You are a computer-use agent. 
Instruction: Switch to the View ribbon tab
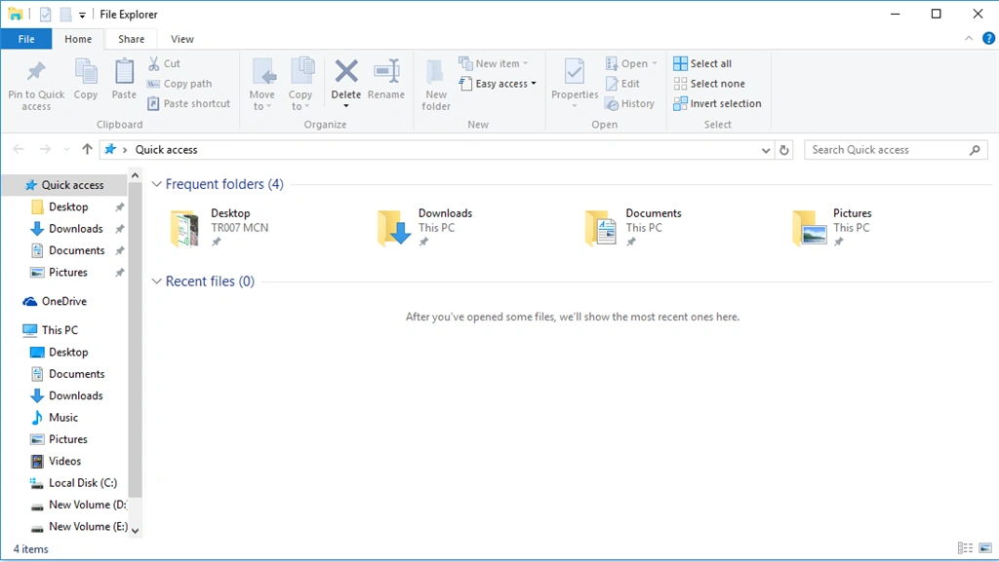pyautogui.click(x=182, y=39)
